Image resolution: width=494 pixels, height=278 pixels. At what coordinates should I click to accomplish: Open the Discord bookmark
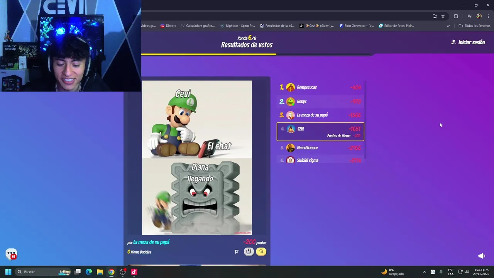168,26
